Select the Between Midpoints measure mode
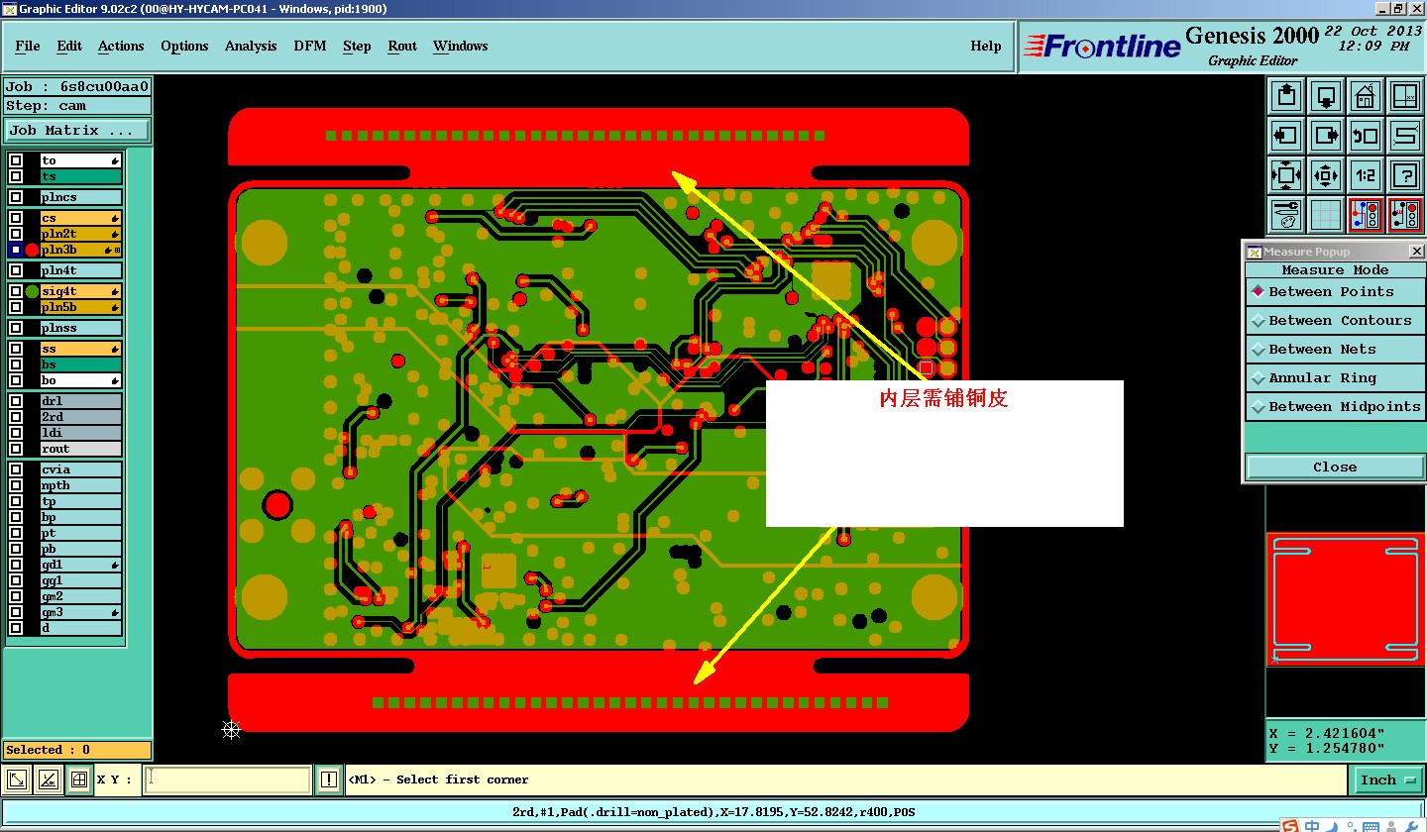The height and width of the screenshot is (832, 1427). click(x=1334, y=407)
